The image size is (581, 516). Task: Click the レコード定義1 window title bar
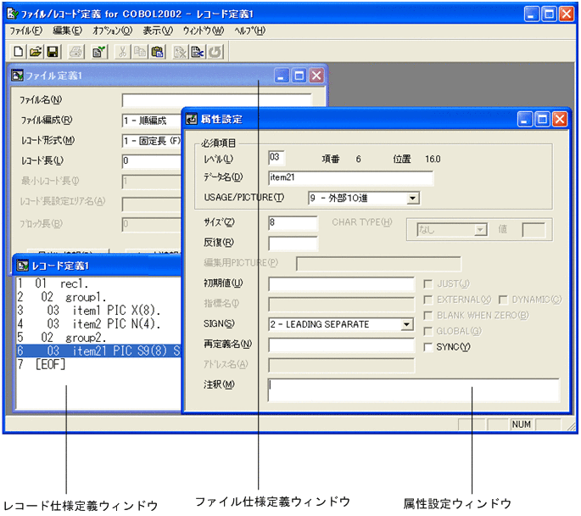pyautogui.click(x=98, y=266)
